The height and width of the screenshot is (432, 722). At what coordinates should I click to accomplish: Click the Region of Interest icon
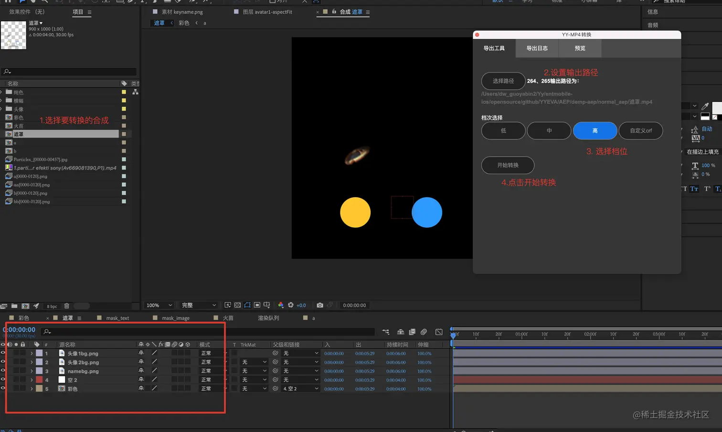257,305
